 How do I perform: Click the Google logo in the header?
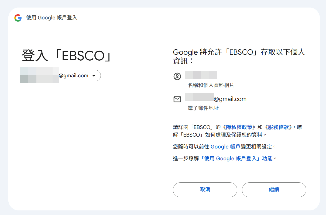pos(18,18)
